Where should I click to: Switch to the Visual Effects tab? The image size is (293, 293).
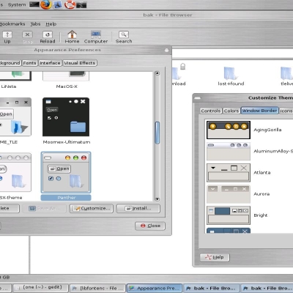tap(80, 63)
